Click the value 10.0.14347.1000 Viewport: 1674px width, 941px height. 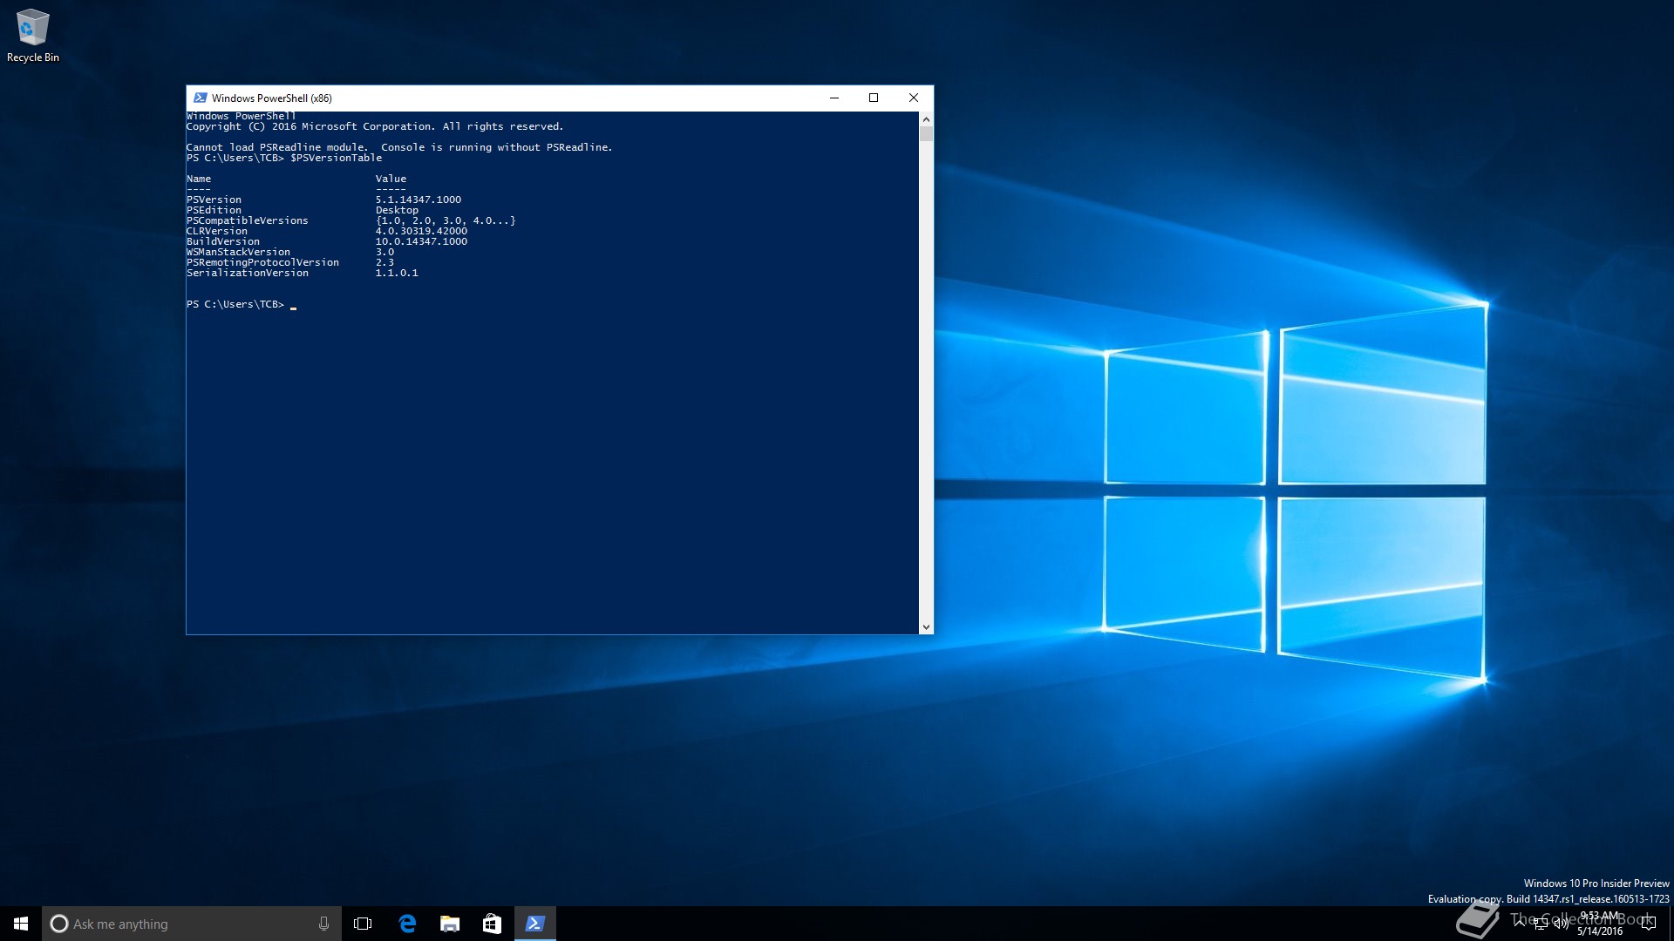(421, 241)
